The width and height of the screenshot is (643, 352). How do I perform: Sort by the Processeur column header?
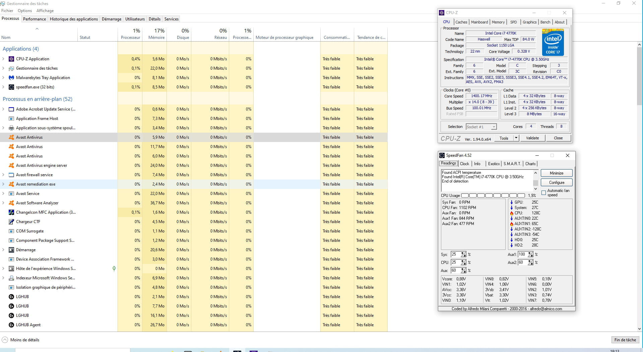(x=130, y=34)
